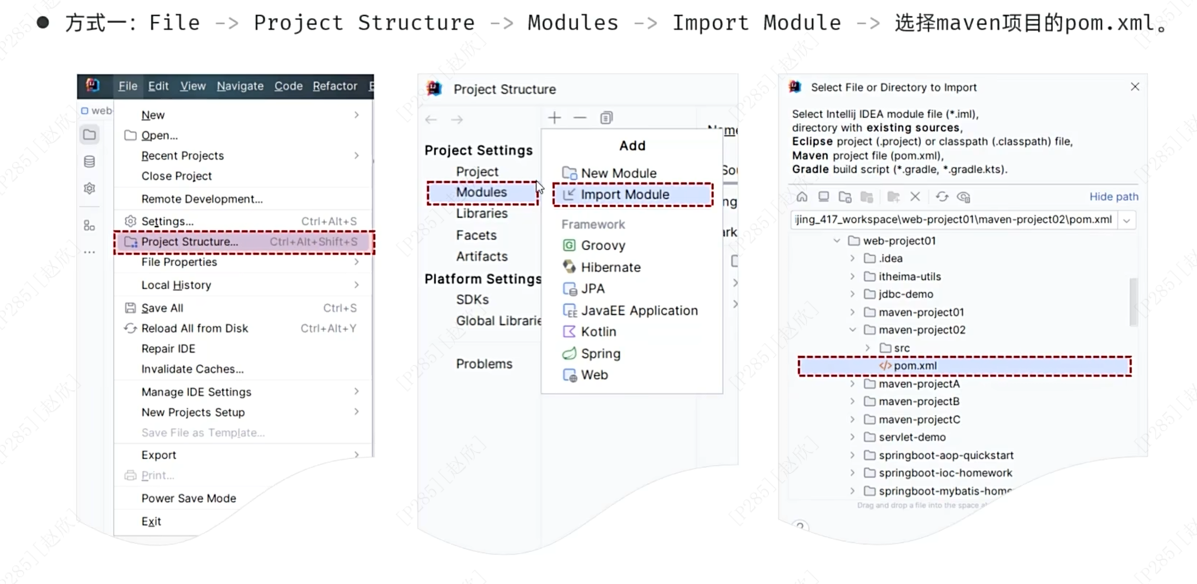Click the Hide path link
Screen dimensions: 1197x584
point(1114,196)
